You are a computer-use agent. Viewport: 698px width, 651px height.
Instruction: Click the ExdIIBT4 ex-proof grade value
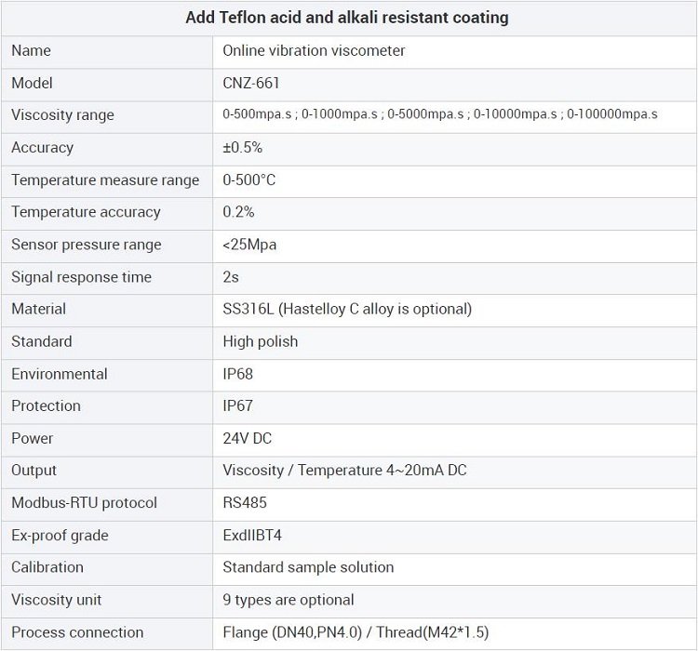pyautogui.click(x=252, y=536)
